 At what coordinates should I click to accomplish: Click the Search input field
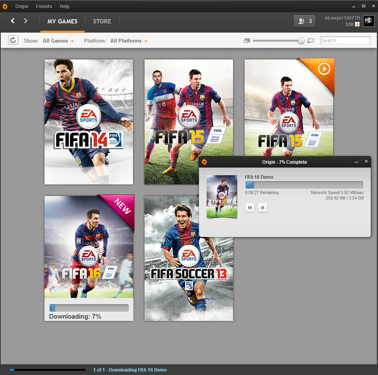point(345,41)
